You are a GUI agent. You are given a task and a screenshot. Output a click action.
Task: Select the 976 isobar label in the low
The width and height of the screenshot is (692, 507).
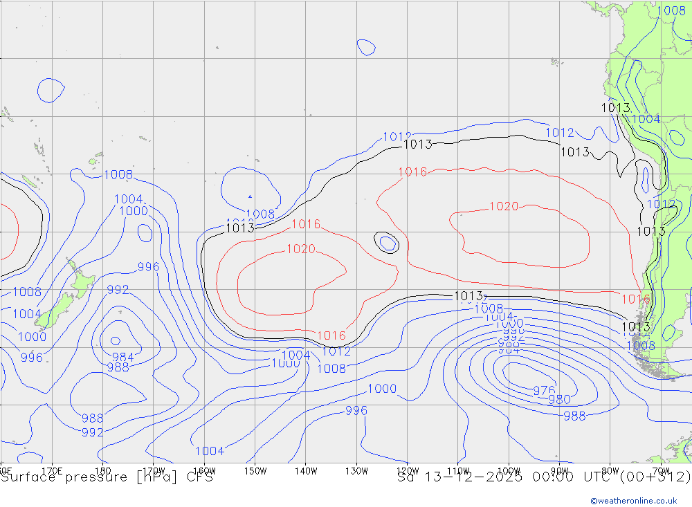544,391
